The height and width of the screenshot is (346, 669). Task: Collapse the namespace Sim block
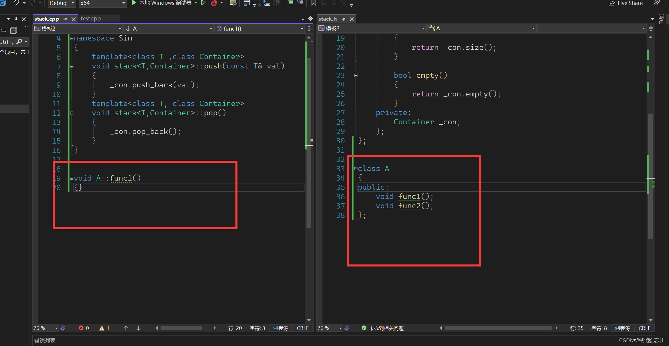click(72, 38)
